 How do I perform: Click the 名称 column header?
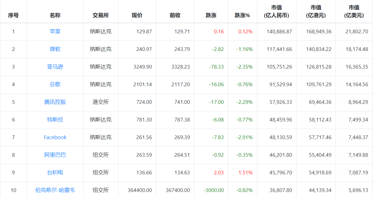coord(55,16)
